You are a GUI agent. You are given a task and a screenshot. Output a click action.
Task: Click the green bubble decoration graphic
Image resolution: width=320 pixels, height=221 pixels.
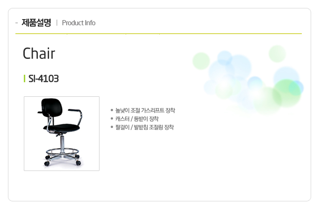[248, 79]
